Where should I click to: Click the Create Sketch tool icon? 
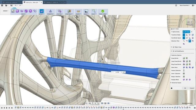[x=13, y=11]
